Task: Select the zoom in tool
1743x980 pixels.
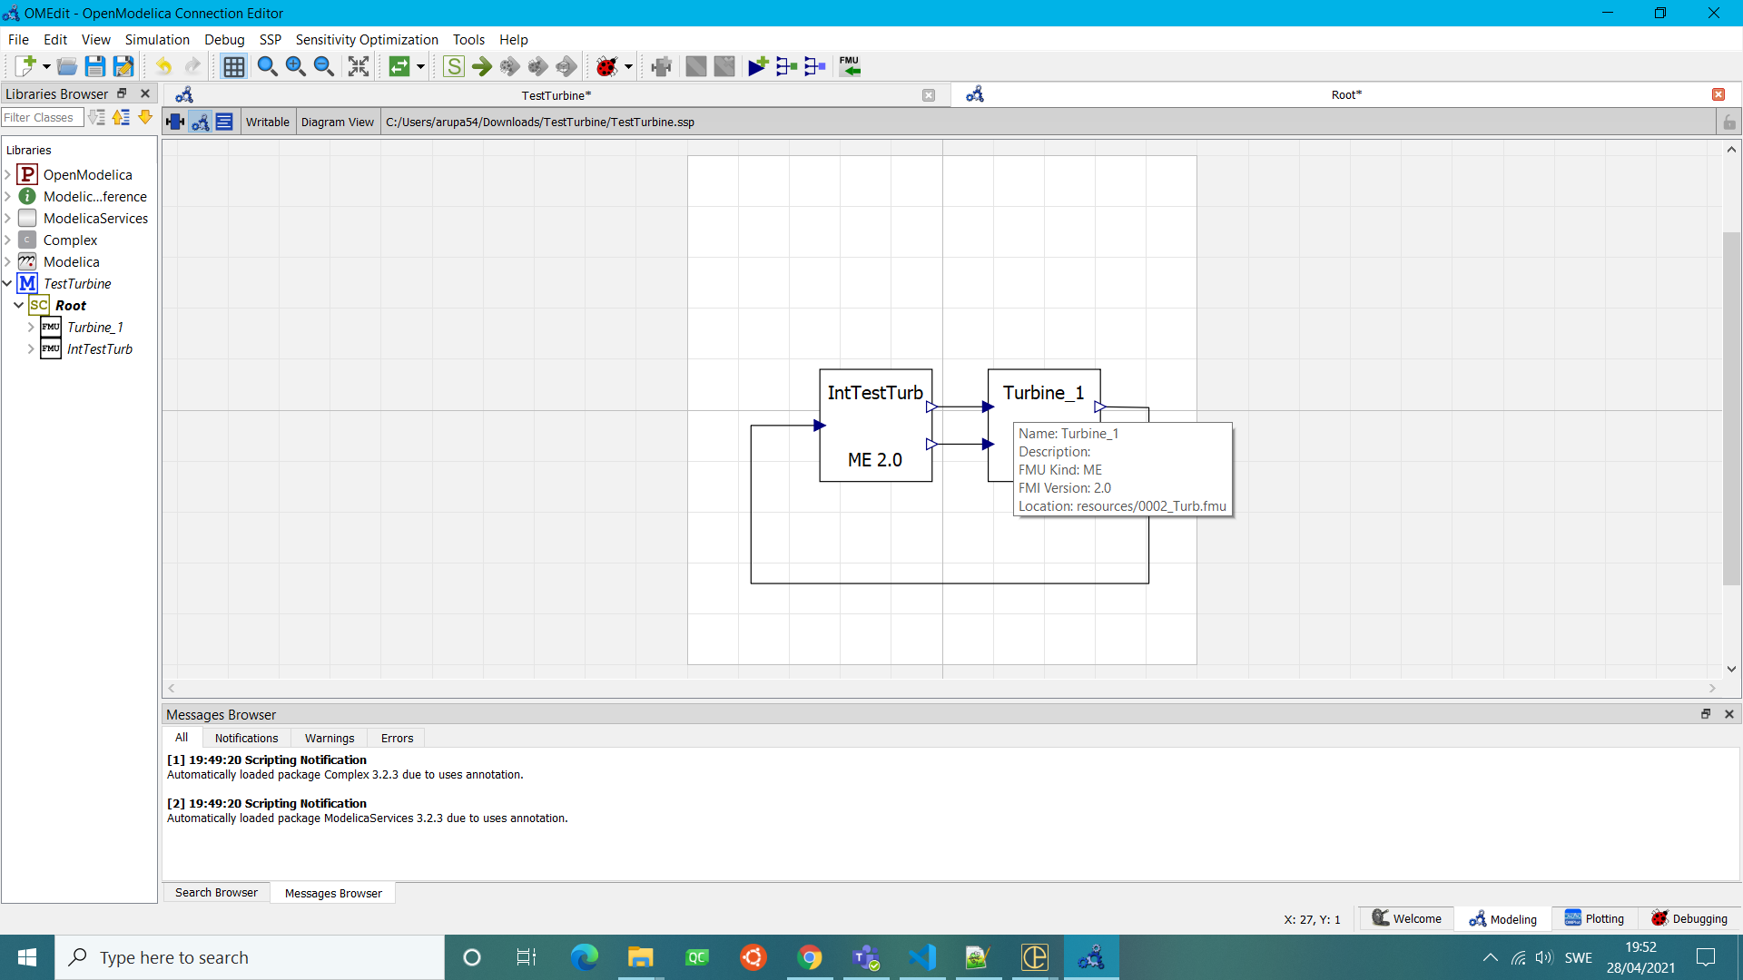Action: pos(296,66)
